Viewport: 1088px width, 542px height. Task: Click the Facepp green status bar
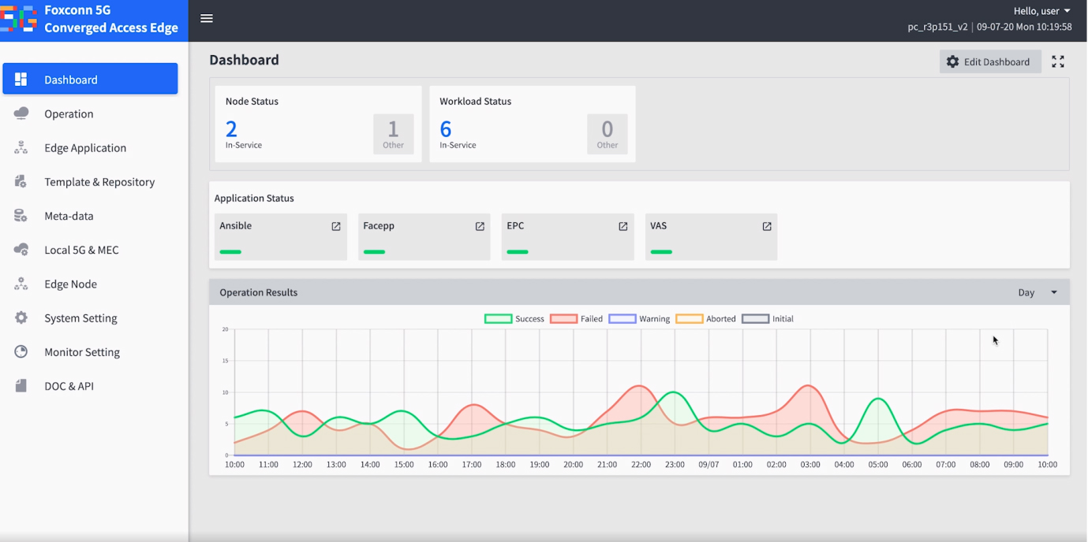click(x=374, y=252)
